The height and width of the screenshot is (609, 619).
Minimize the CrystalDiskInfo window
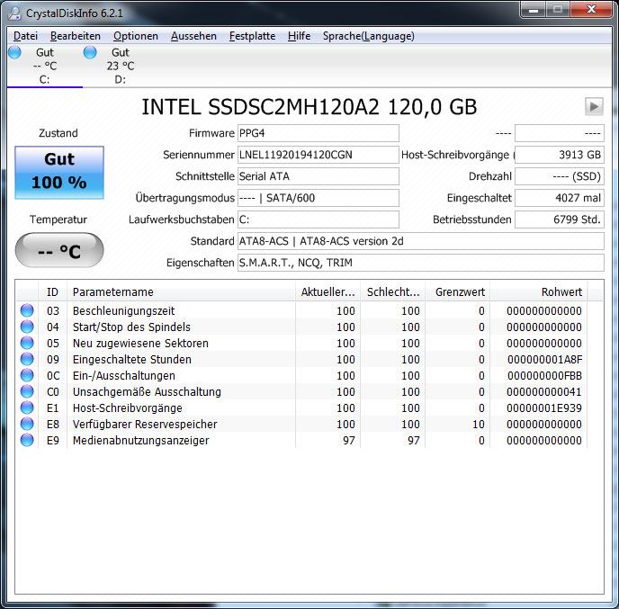point(534,10)
